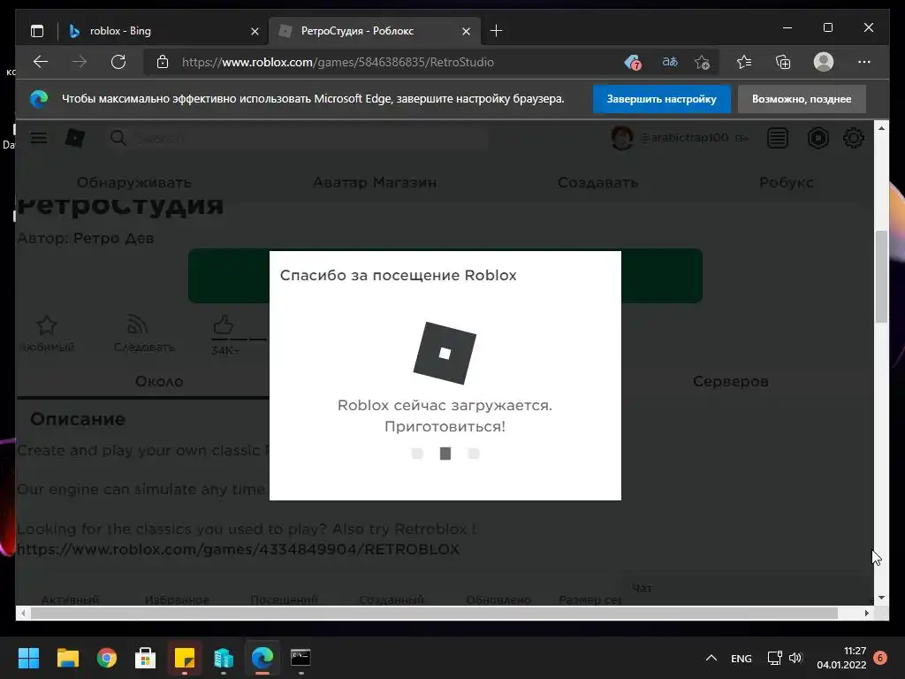The width and height of the screenshot is (905, 679).
Task: Click the horizontal page scrollbar thumb
Action: coord(434,614)
